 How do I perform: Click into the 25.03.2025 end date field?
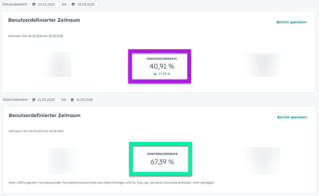tap(86, 4)
